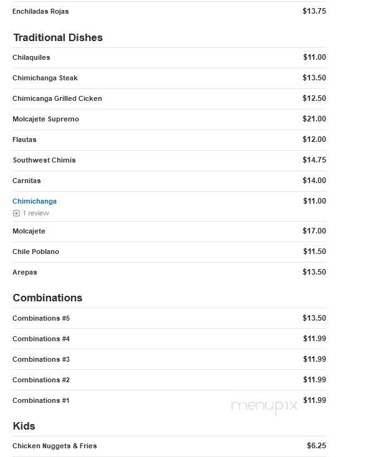Image resolution: width=376 pixels, height=457 pixels.
Task: Click the $21.00 price for Molcajete Supremo
Action: tap(314, 119)
